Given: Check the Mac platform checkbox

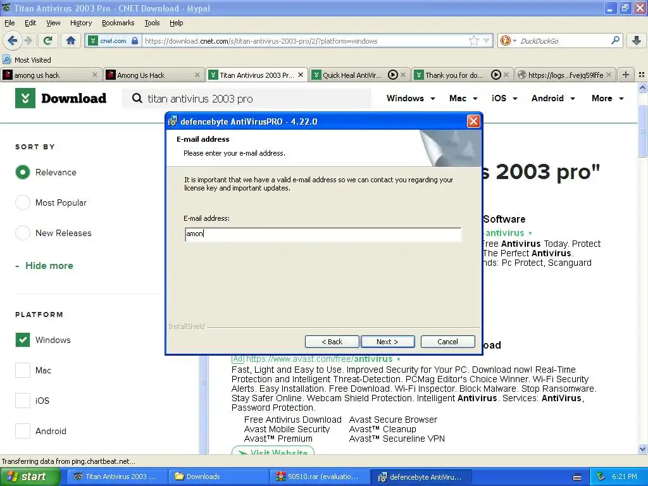Looking at the screenshot, I should (23, 370).
